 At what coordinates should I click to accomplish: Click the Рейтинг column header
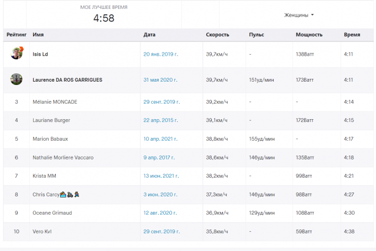[x=16, y=34]
